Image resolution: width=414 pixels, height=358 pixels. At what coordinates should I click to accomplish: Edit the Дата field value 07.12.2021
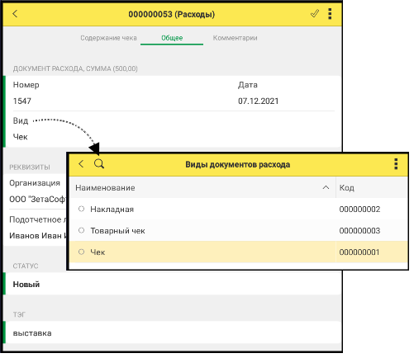tap(259, 101)
